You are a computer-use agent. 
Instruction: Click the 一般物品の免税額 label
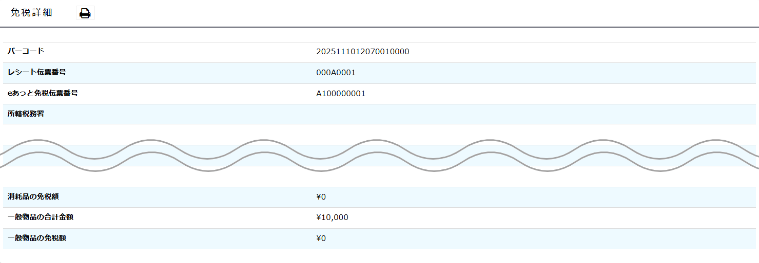pos(36,238)
